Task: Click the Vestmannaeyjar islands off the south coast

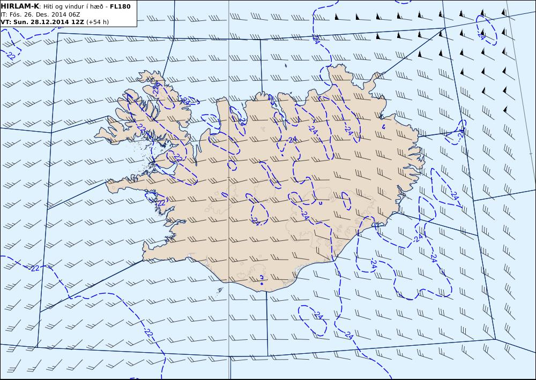Action: coord(220,290)
